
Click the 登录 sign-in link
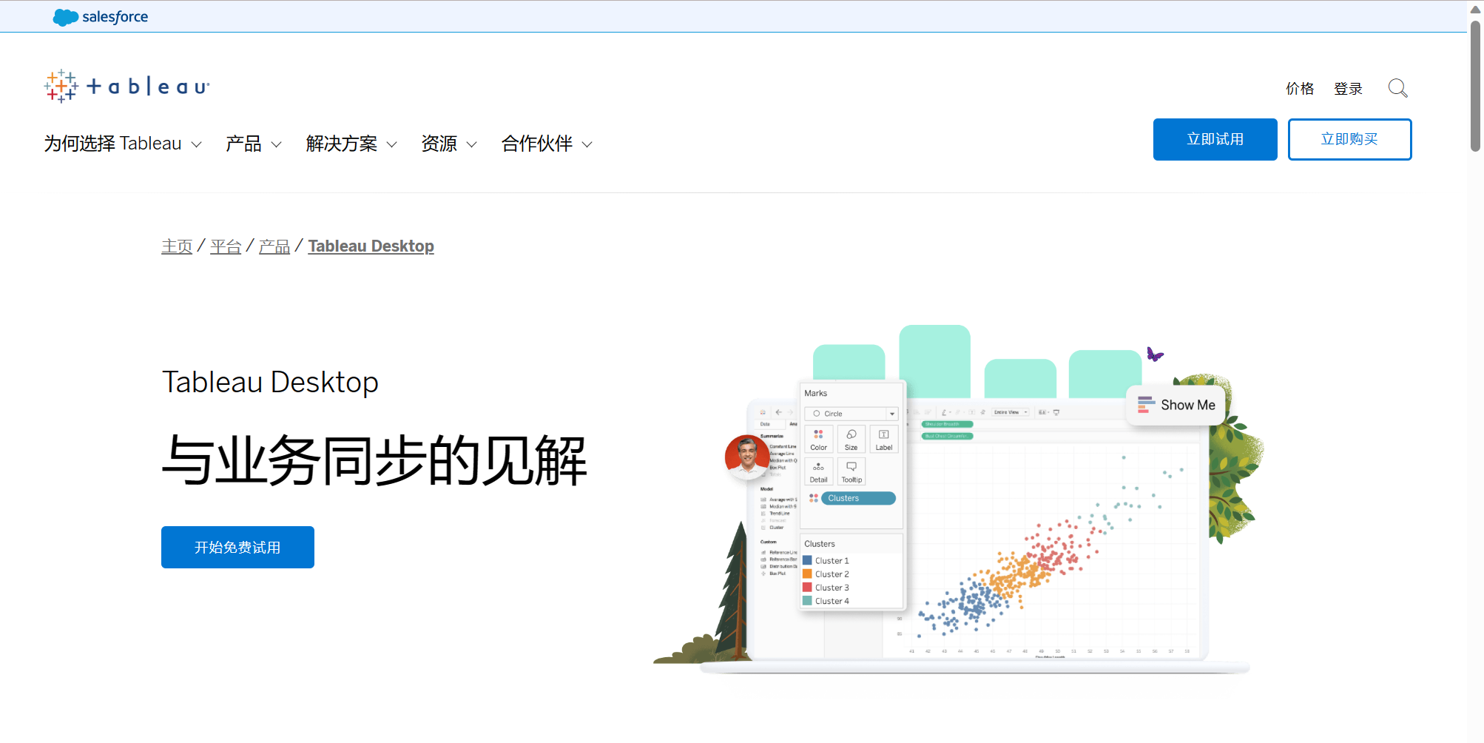(x=1348, y=89)
